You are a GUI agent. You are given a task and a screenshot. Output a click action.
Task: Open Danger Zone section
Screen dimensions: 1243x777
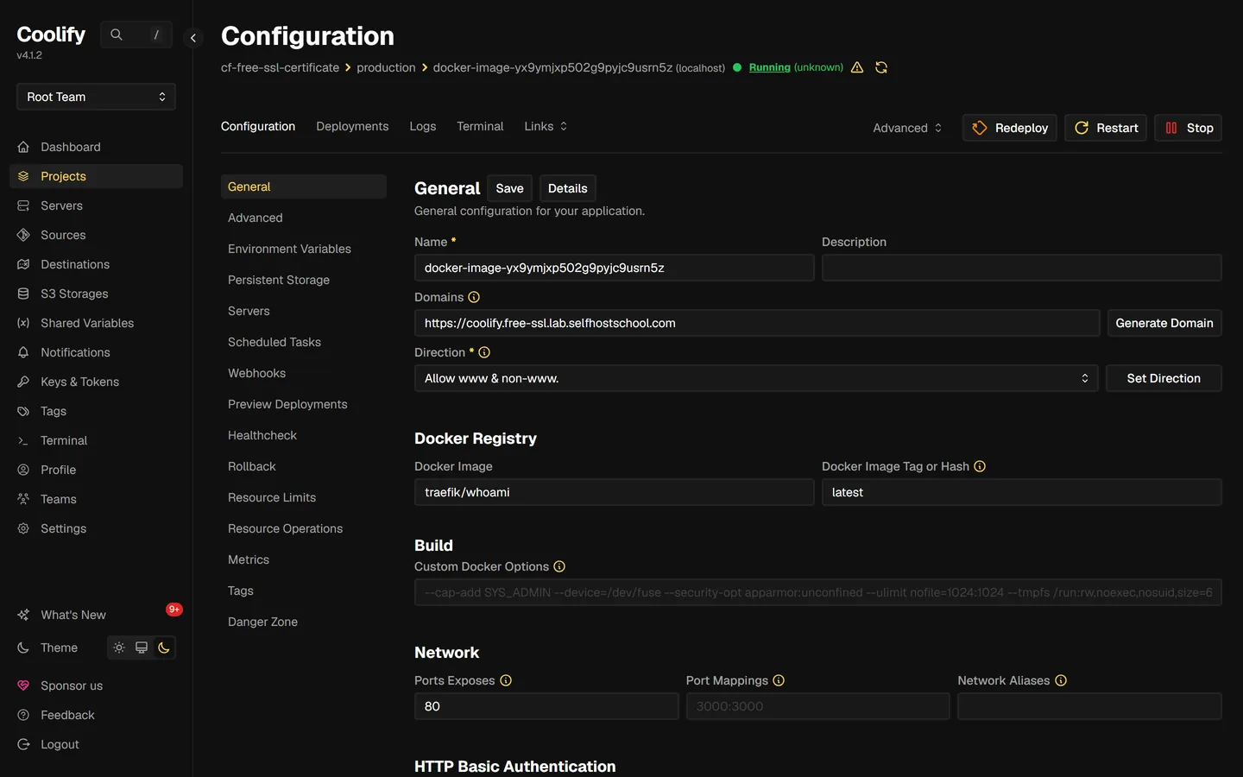click(x=304, y=622)
